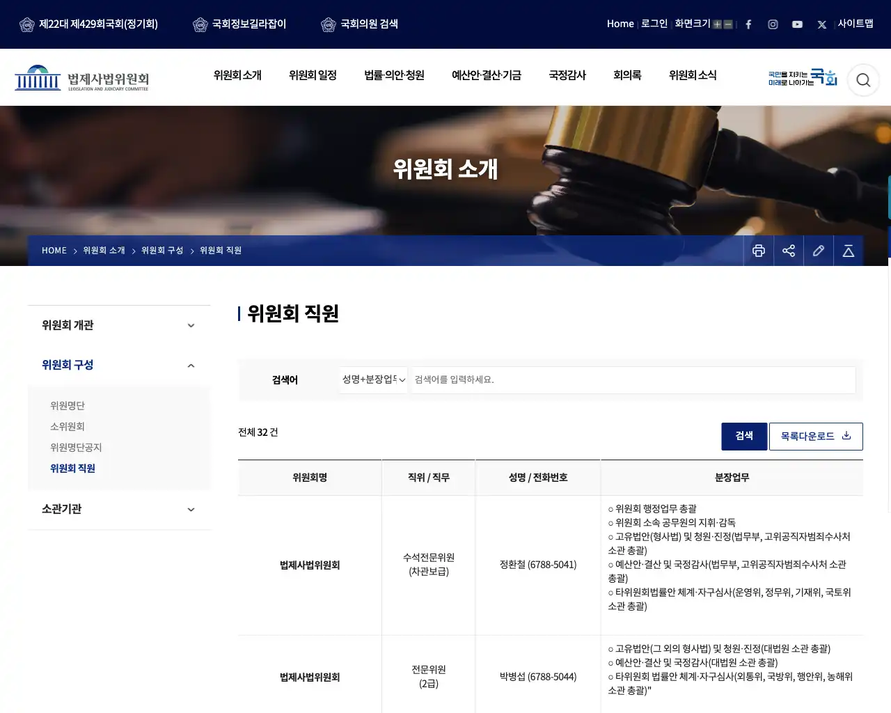Viewport: 891px width, 713px height.
Task: Click the scroll-to-top icon
Action: pyautogui.click(x=849, y=251)
